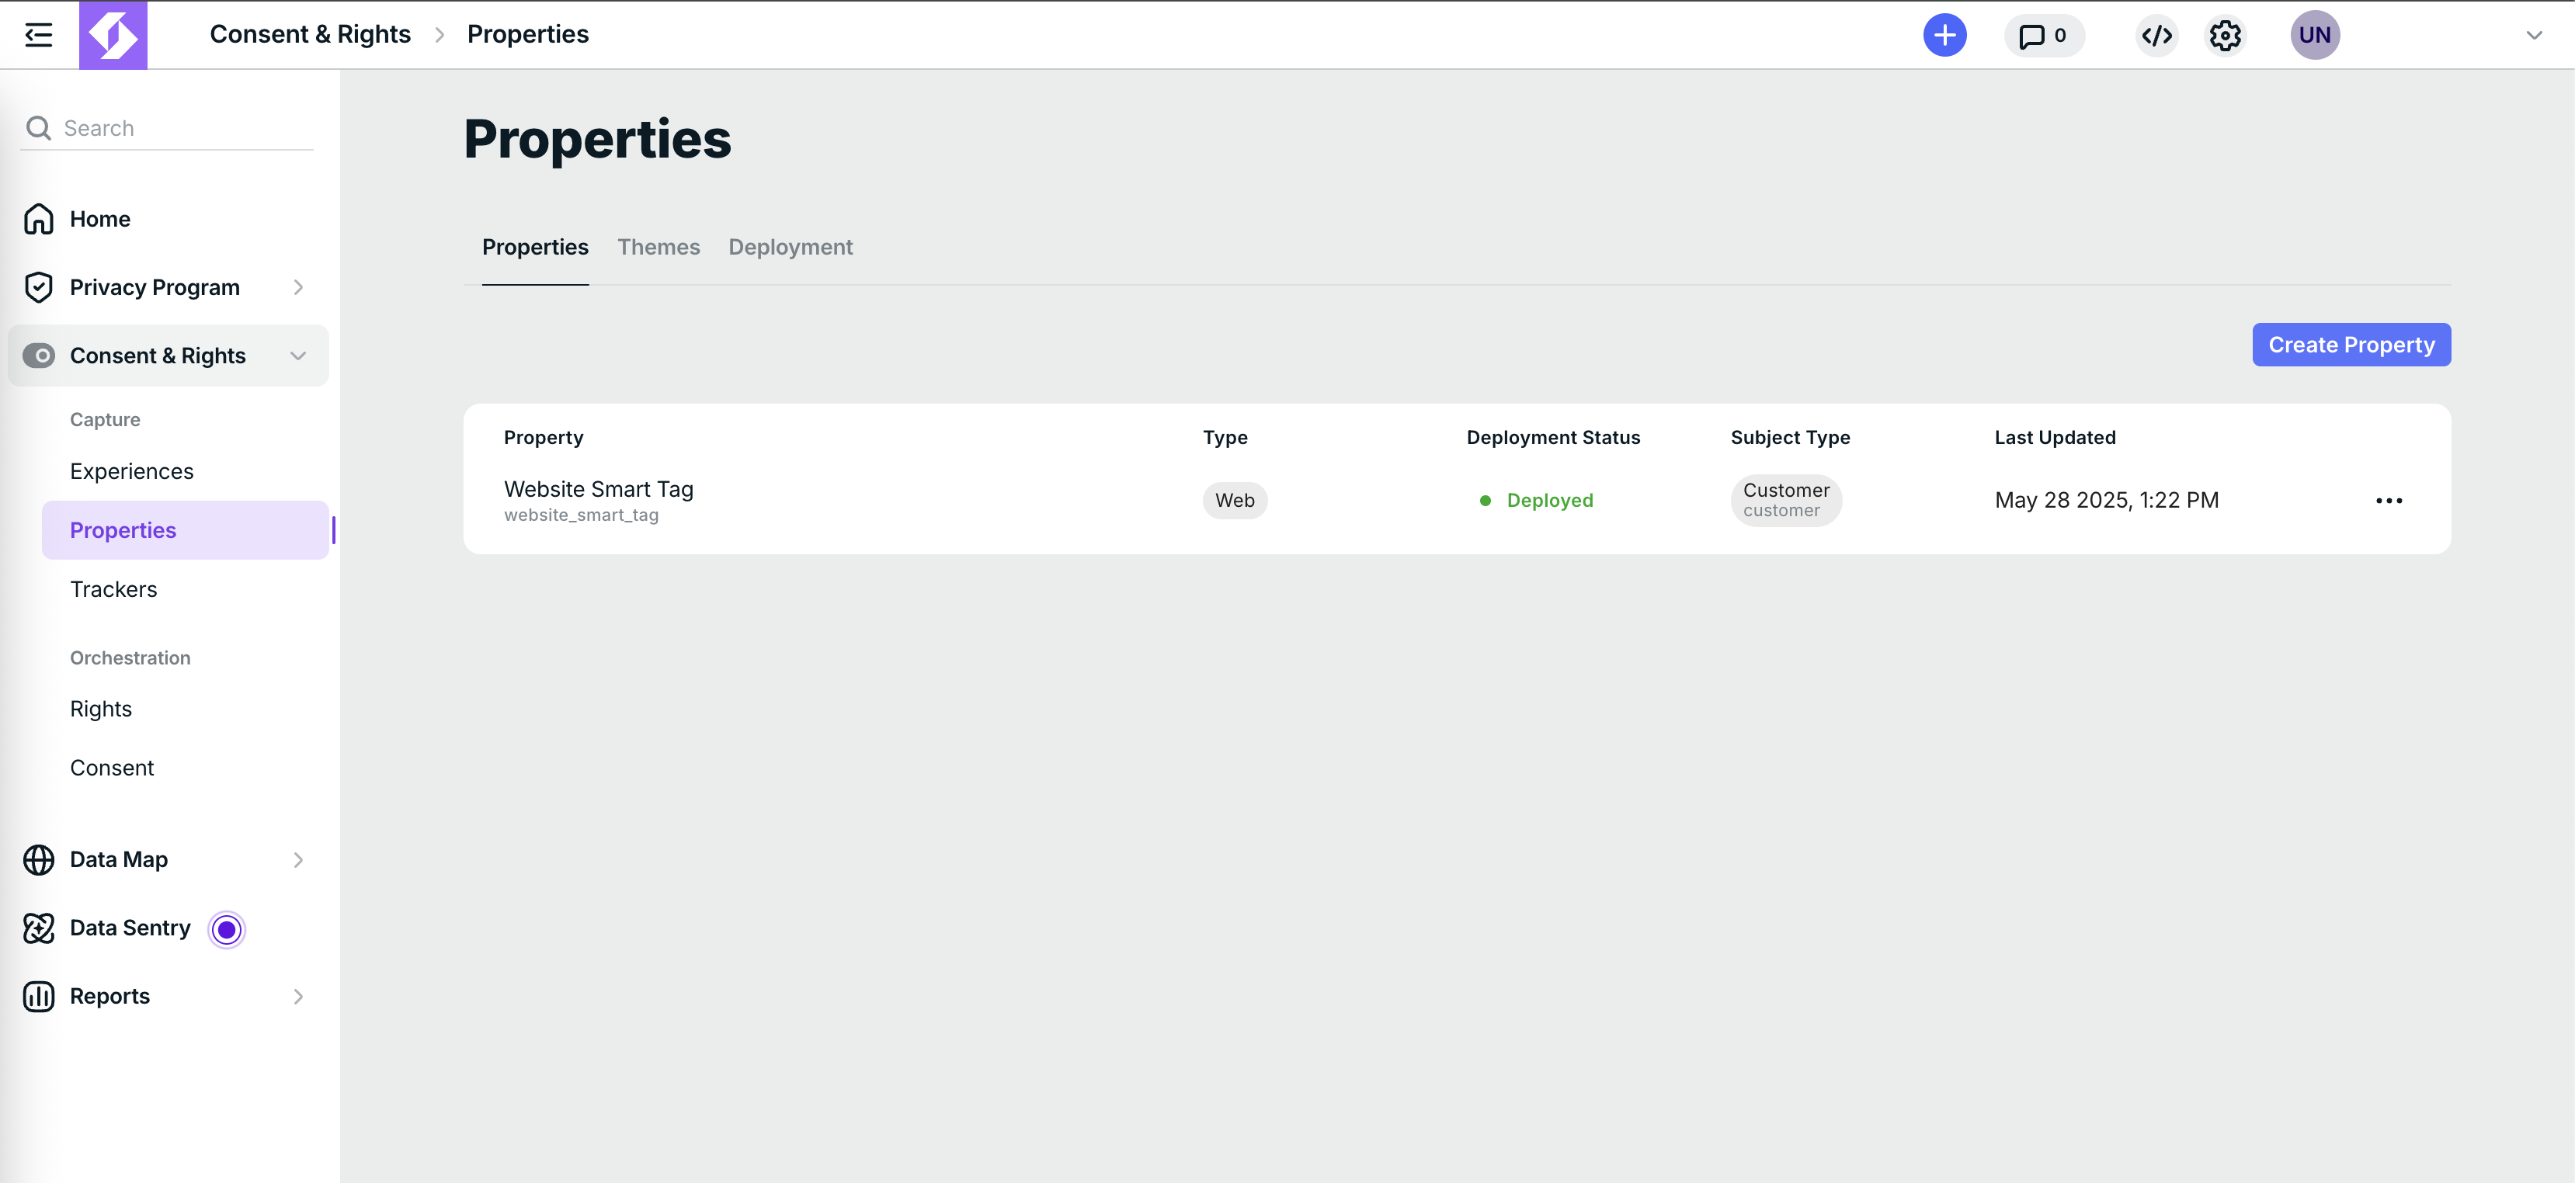Click the Reports chart icon
The width and height of the screenshot is (2575, 1183).
click(39, 997)
